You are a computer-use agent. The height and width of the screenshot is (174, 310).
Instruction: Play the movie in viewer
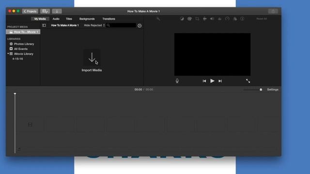[212, 81]
